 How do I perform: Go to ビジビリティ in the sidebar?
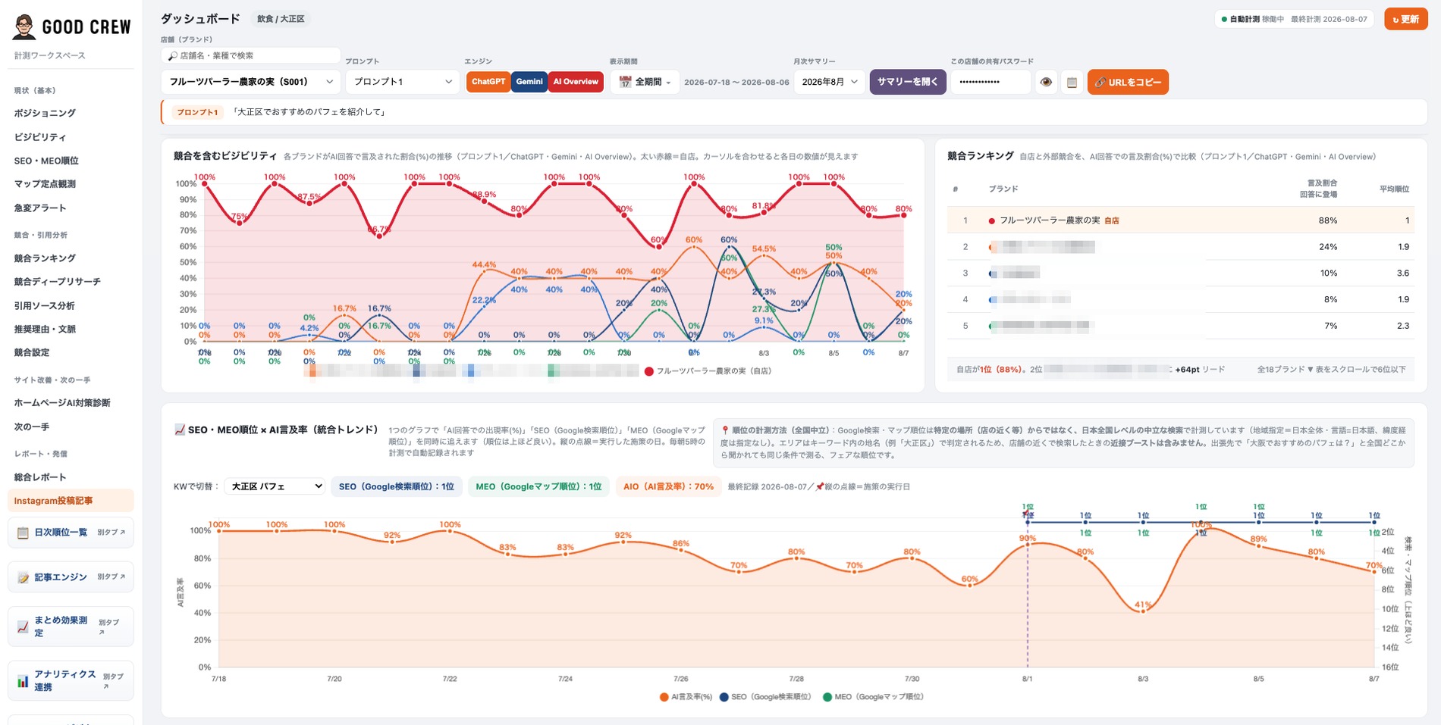40,137
